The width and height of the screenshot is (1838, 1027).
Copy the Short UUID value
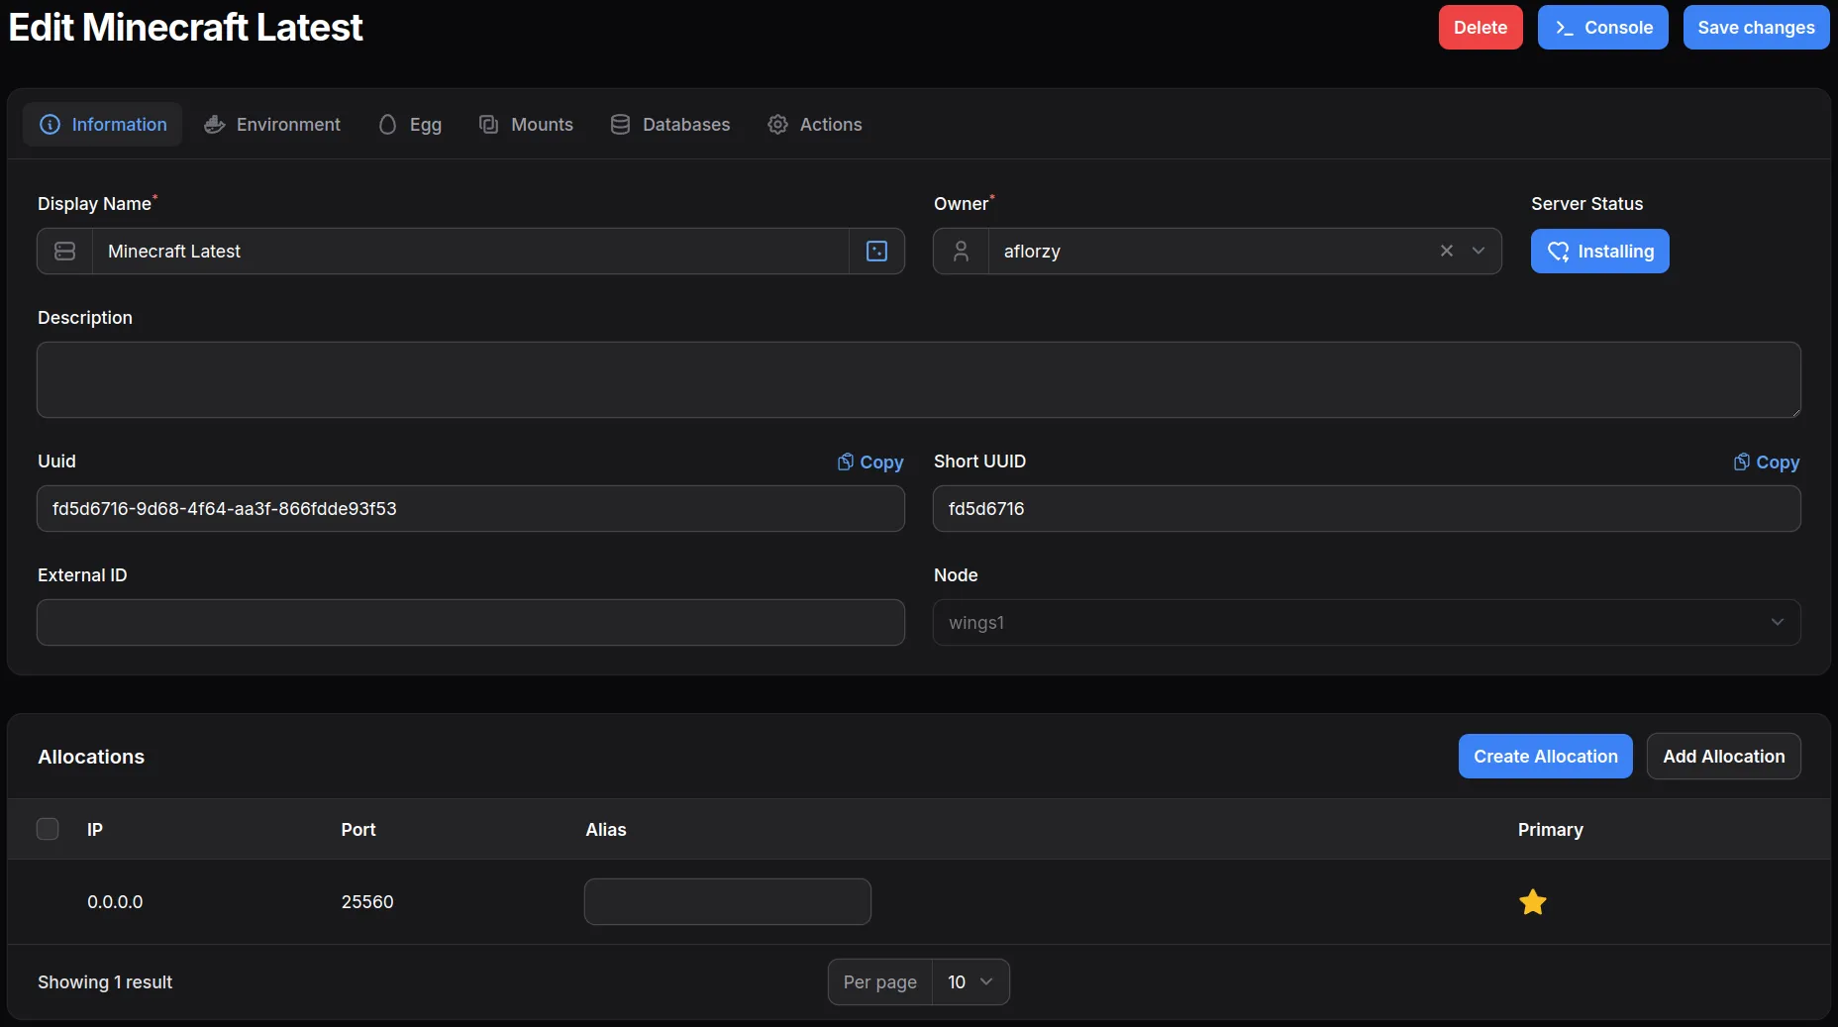(1767, 462)
